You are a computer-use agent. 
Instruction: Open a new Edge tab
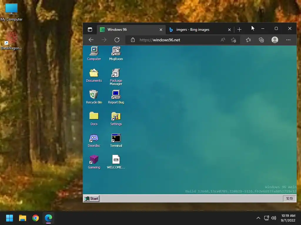(x=239, y=30)
